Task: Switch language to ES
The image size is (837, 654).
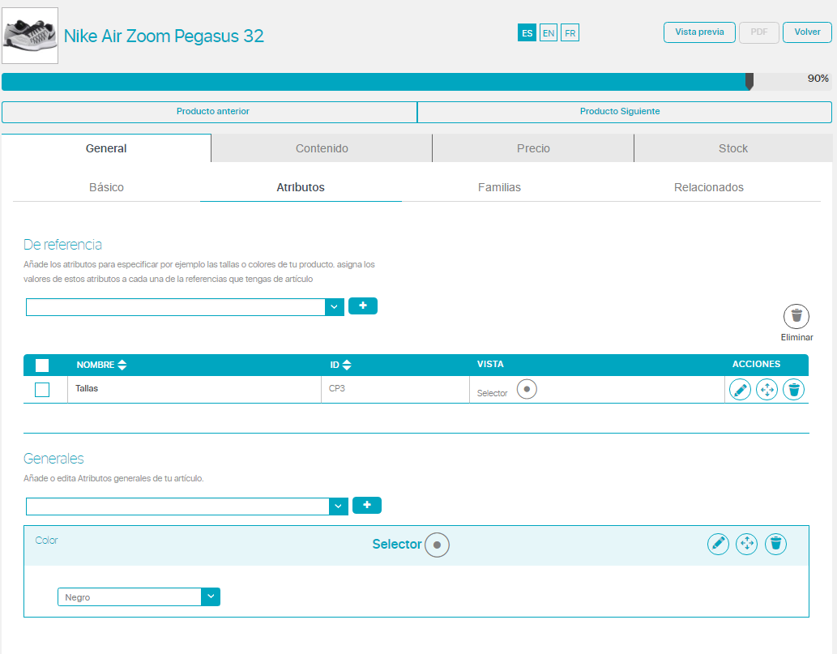Action: coord(527,33)
